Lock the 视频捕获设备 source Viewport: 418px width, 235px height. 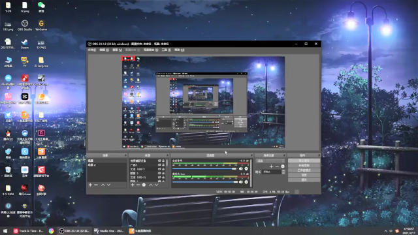(x=163, y=161)
